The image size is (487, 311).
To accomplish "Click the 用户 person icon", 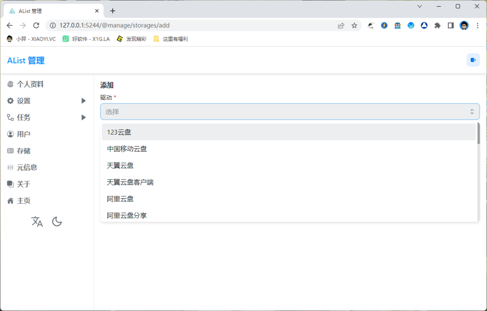I will (10, 134).
